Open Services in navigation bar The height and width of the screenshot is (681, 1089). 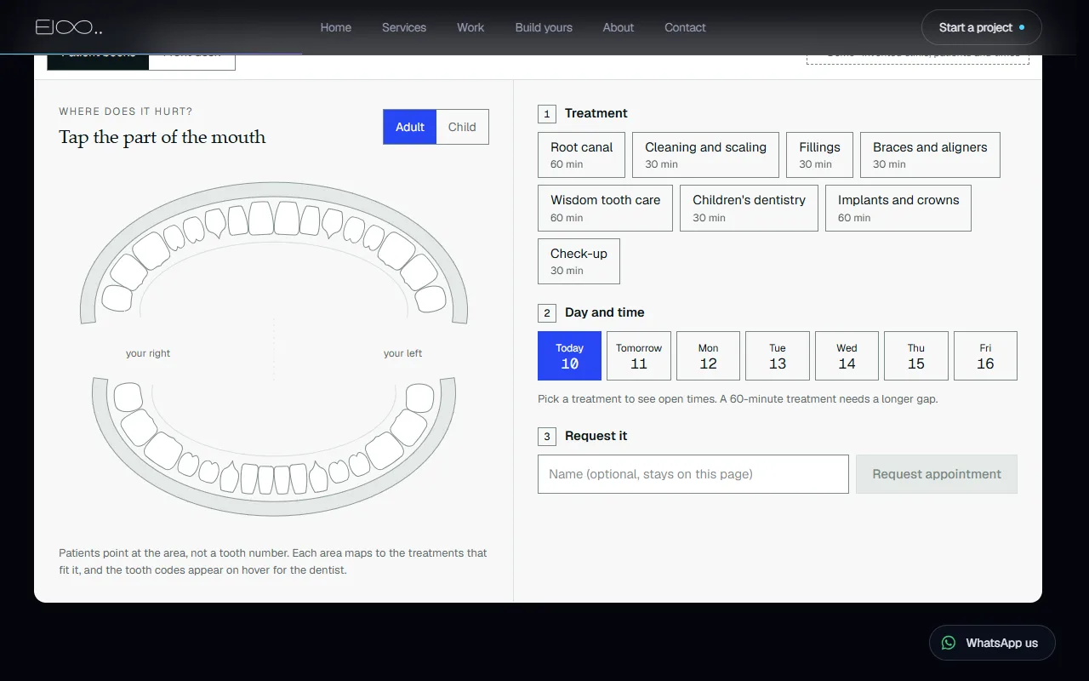(x=404, y=27)
